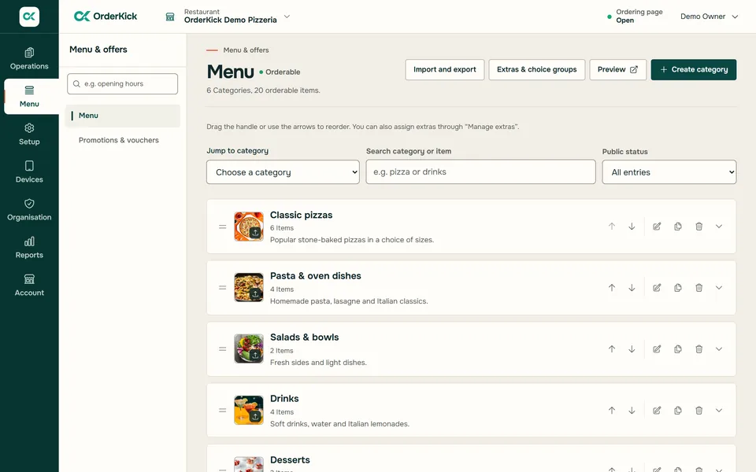The height and width of the screenshot is (472, 756).
Task: Click Import and export button
Action: pyautogui.click(x=444, y=69)
